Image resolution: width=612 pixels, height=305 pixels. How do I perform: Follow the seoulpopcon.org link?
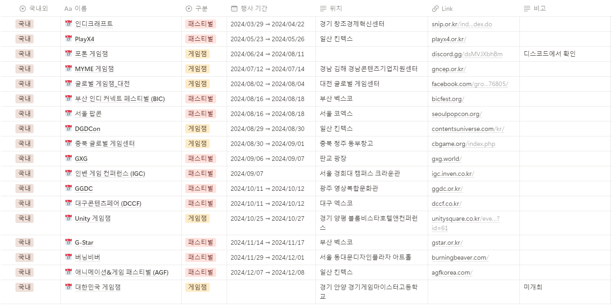pyautogui.click(x=457, y=114)
